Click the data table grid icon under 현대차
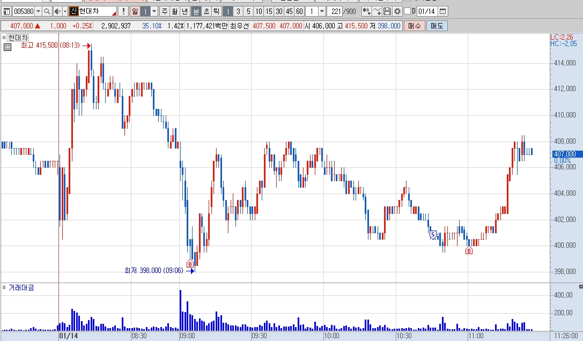The image size is (583, 341). (x=8, y=47)
